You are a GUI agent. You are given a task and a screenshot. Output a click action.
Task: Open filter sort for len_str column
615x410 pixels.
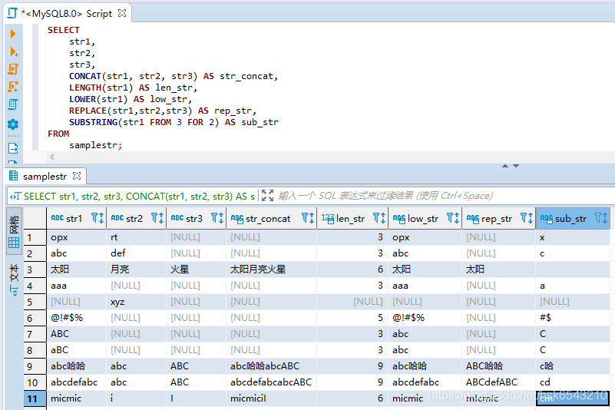click(x=379, y=218)
